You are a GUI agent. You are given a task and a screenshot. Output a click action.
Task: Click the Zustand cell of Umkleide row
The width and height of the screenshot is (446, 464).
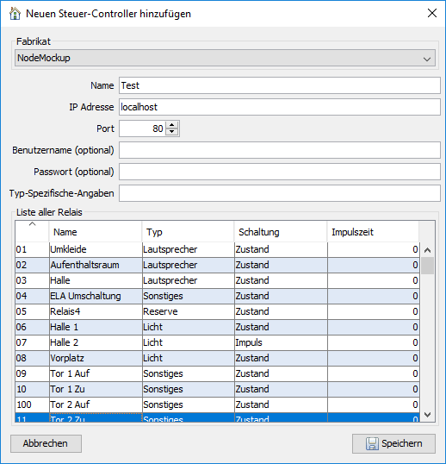[281, 249]
